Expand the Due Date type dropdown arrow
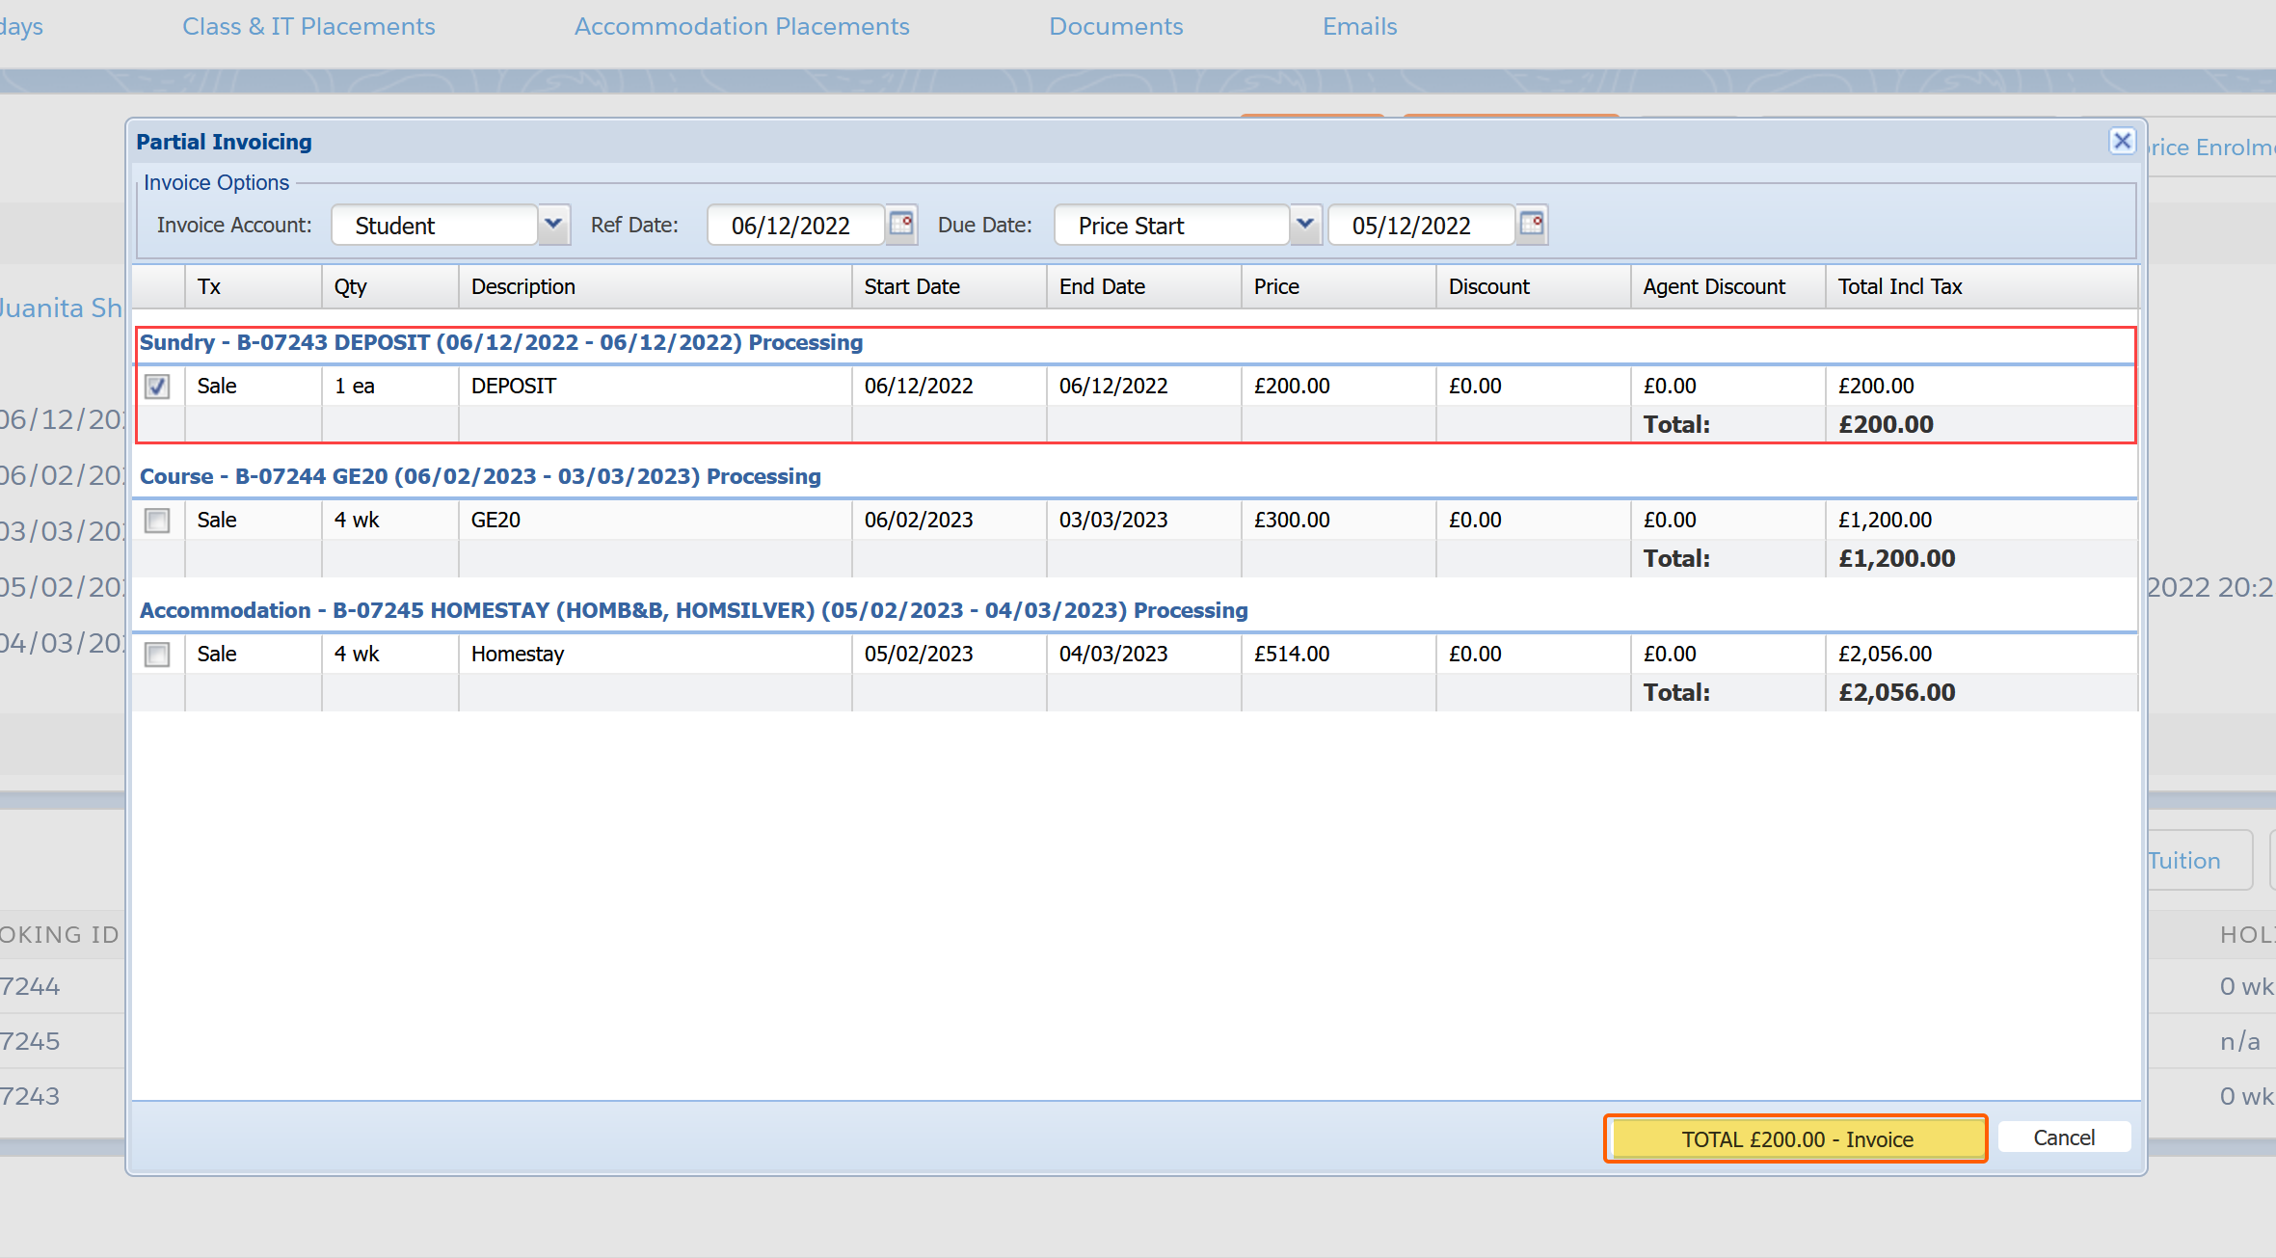 [x=1305, y=225]
